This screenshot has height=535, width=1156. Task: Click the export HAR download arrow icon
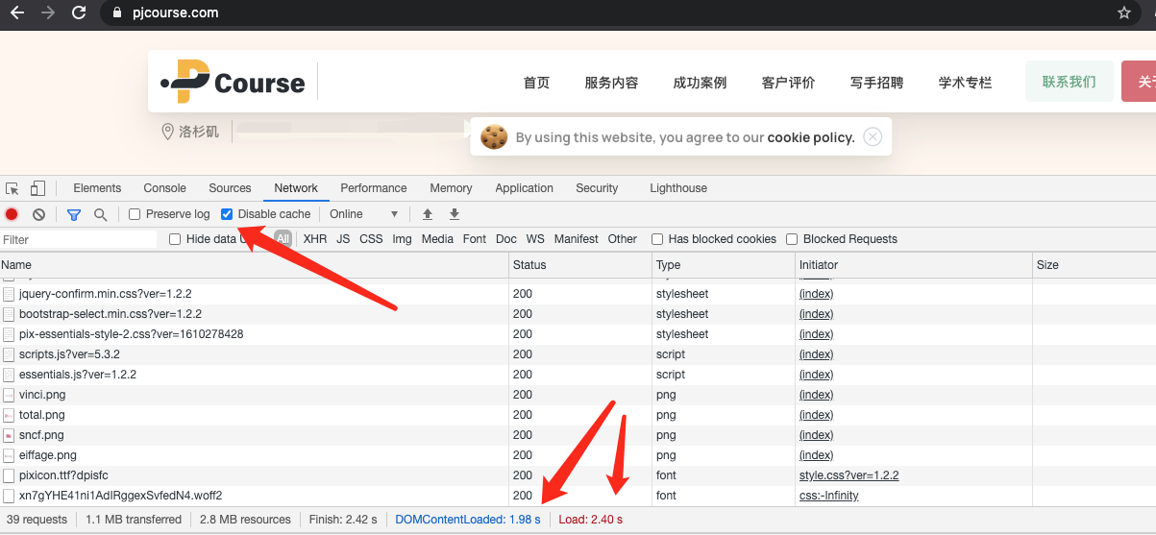(455, 214)
